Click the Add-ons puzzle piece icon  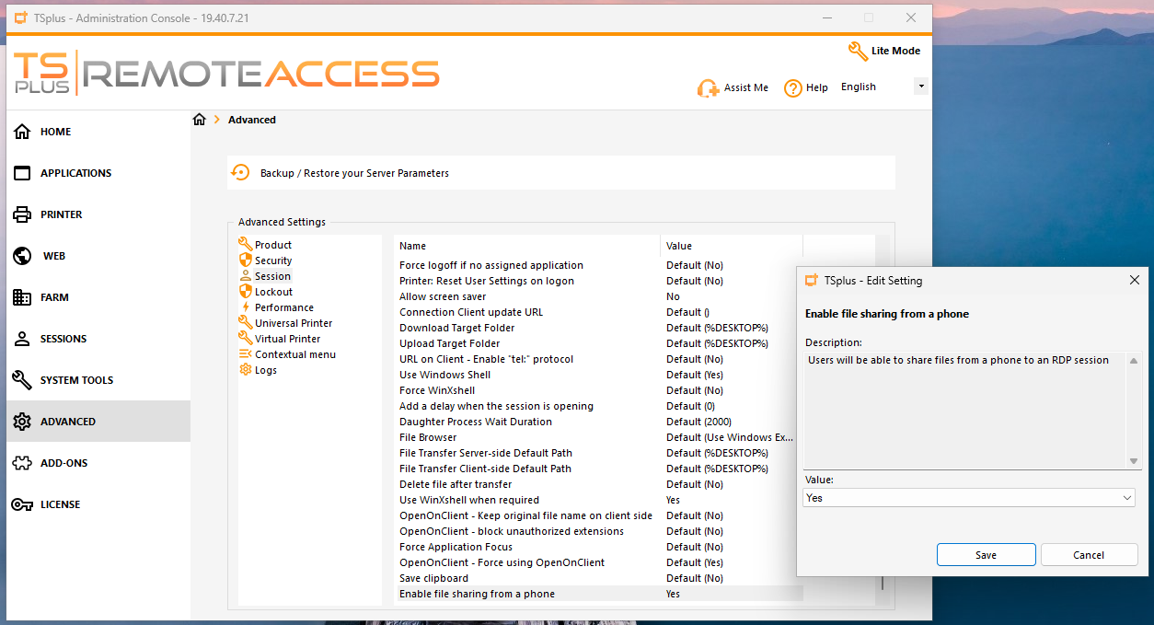pyautogui.click(x=23, y=463)
